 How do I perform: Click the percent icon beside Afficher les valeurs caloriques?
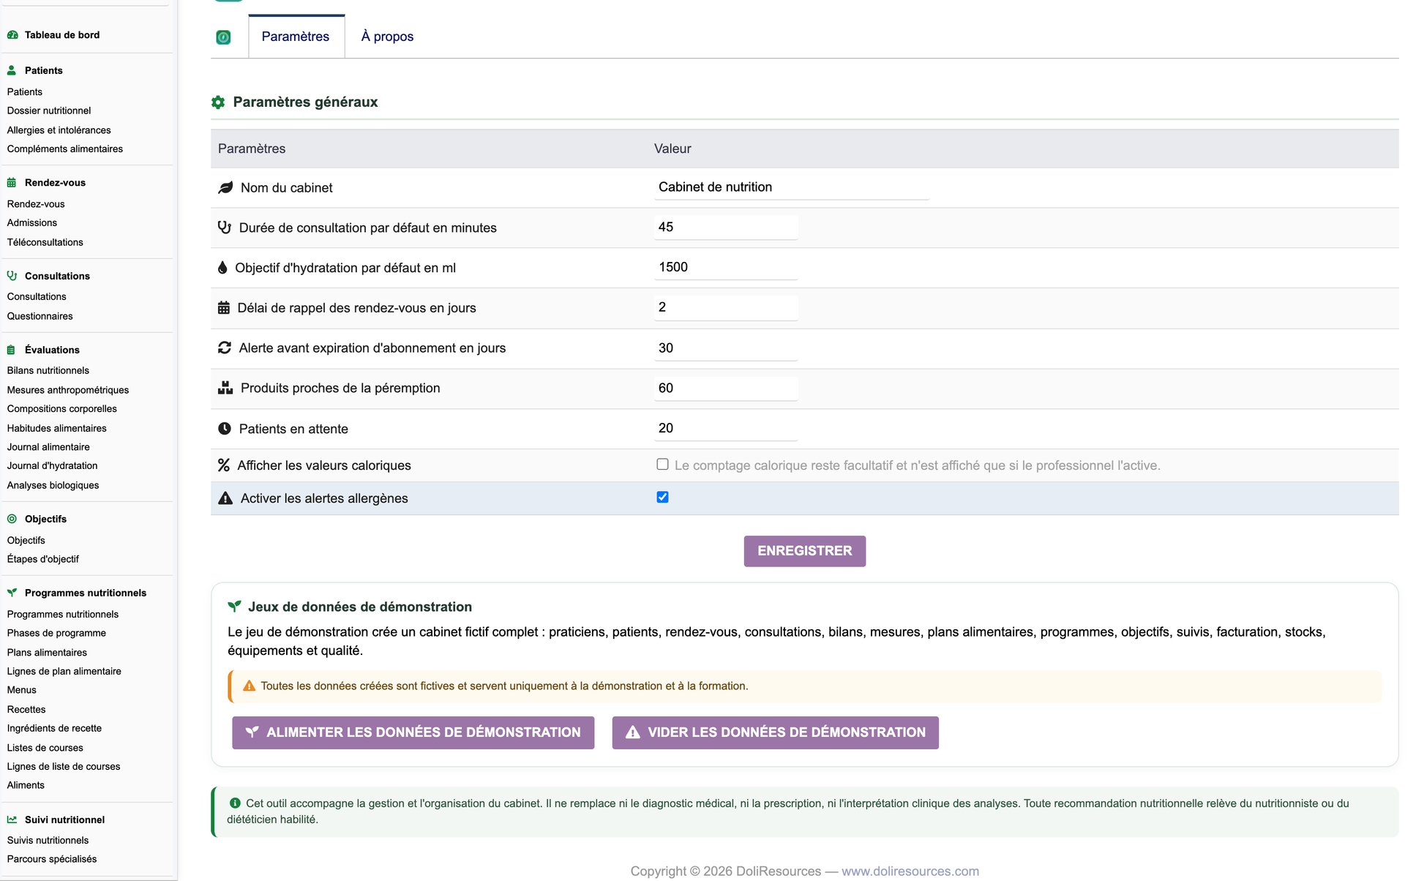click(x=224, y=465)
